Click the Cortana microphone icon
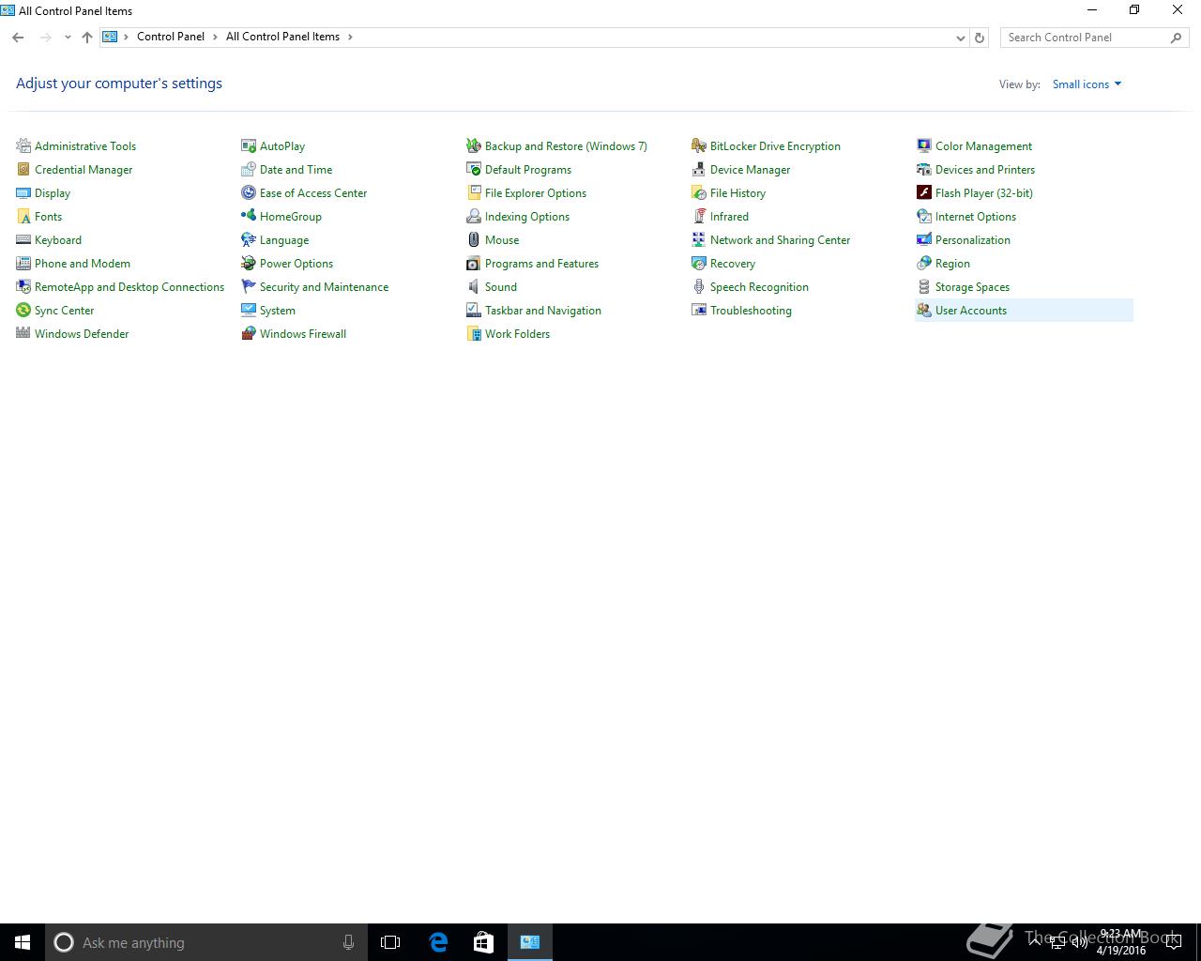Viewport: 1201px width, 961px height. 348,942
